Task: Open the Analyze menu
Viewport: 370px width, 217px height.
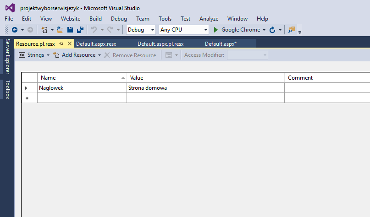Action: [x=209, y=19]
